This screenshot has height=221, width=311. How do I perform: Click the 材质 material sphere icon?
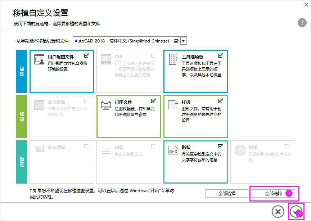239,149
